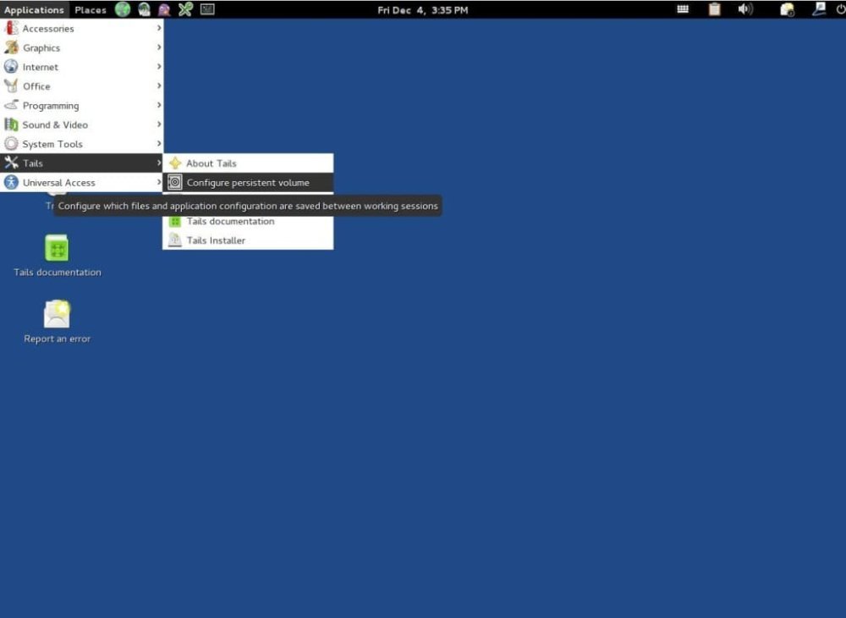This screenshot has height=618, width=846.
Task: Choose About Tails from the submenu
Action: 248,163
